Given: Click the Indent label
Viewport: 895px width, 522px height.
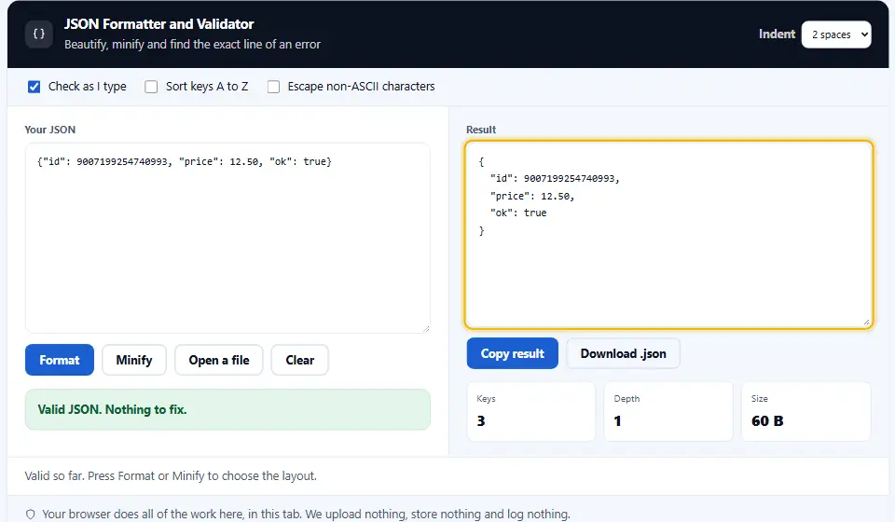Looking at the screenshot, I should (x=777, y=34).
